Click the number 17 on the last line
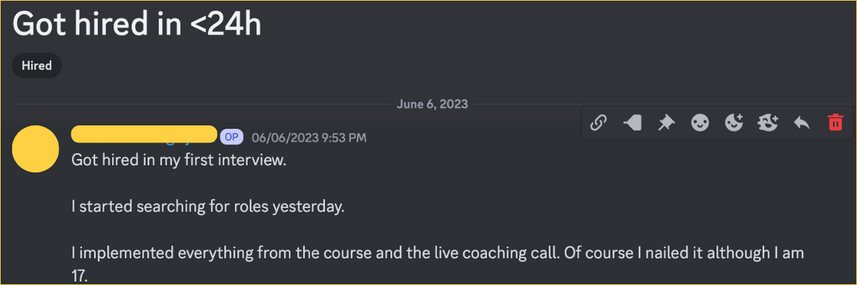 click(79, 275)
